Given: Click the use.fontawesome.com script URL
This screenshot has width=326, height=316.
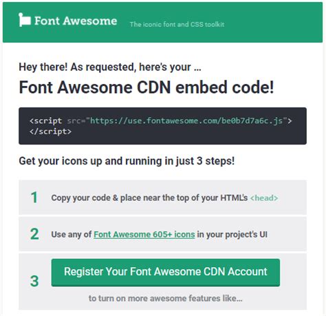Looking at the screenshot, I should tap(186, 120).
